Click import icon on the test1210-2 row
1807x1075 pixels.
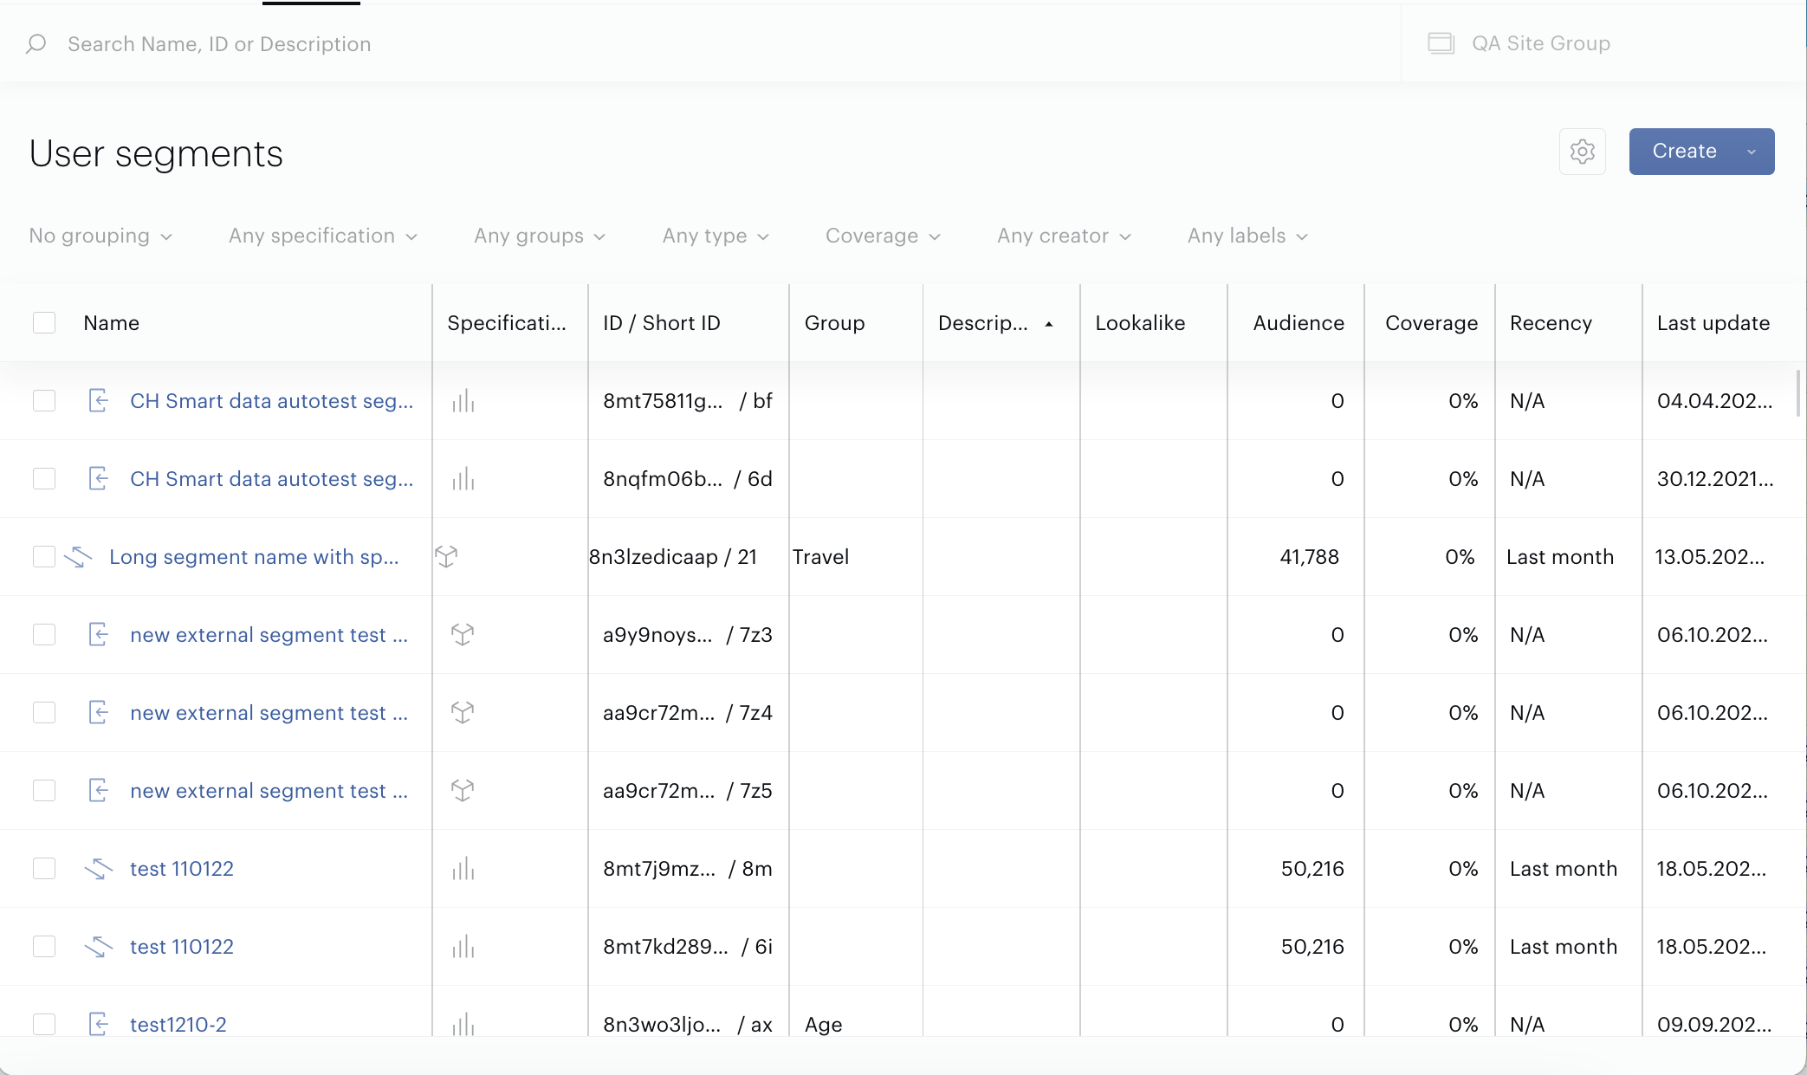coord(99,1025)
